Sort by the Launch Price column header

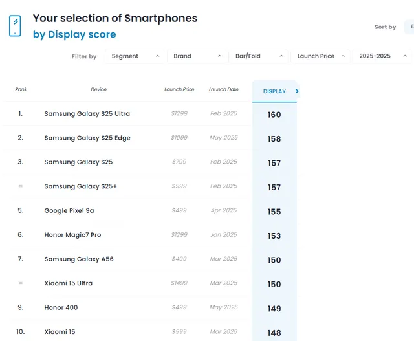tap(179, 89)
